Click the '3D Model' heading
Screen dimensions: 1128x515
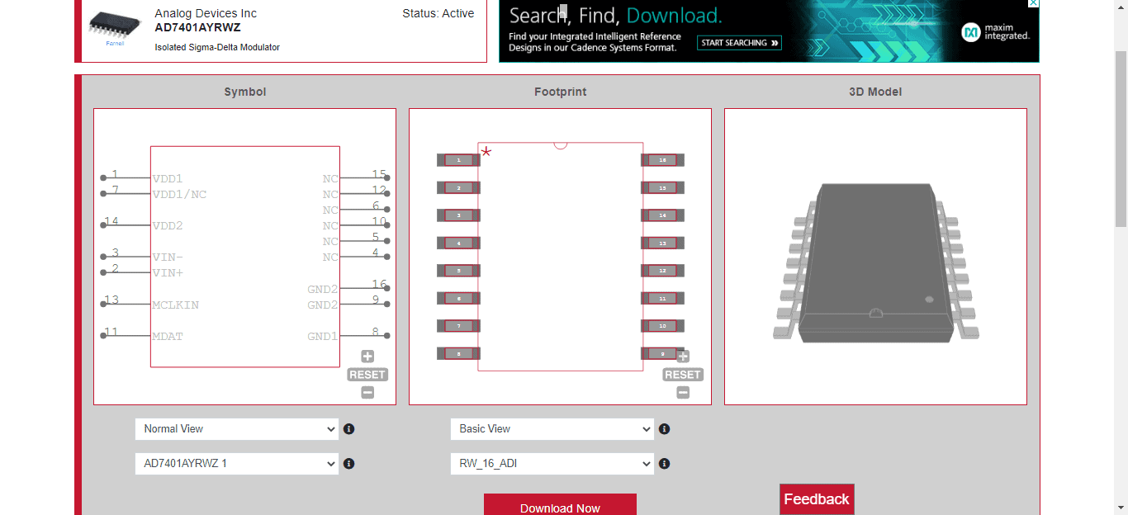tap(875, 92)
